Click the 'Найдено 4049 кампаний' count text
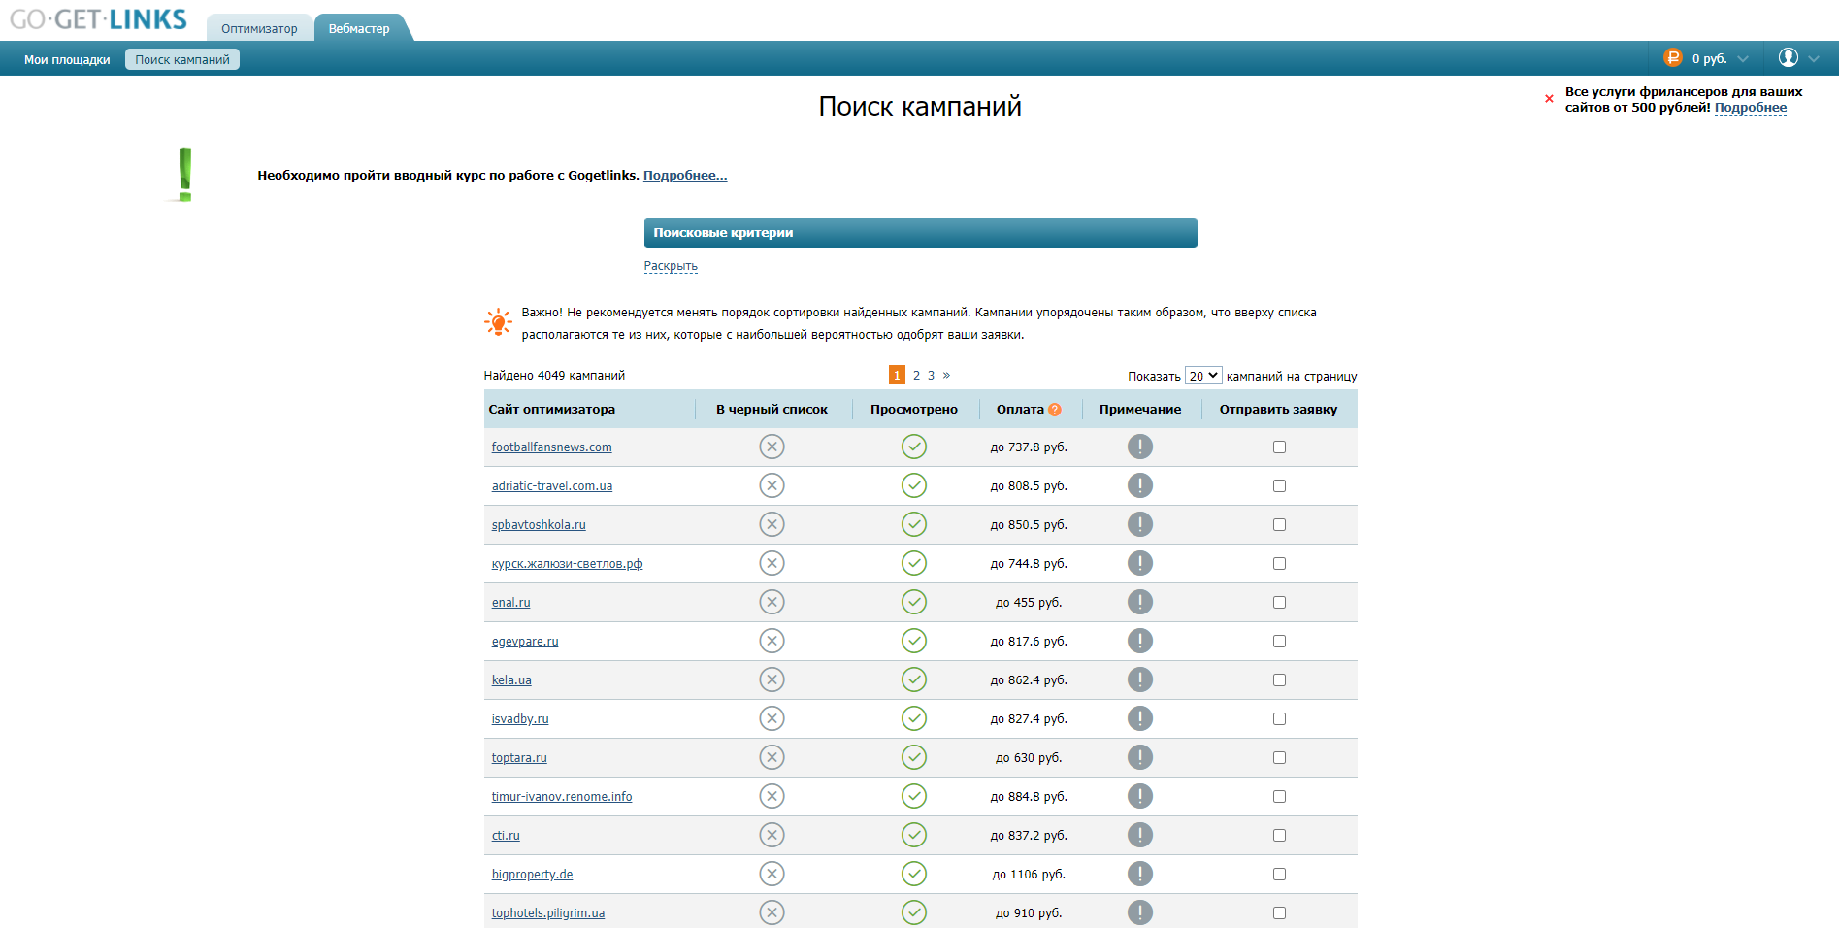This screenshot has height=928, width=1839. [x=554, y=376]
